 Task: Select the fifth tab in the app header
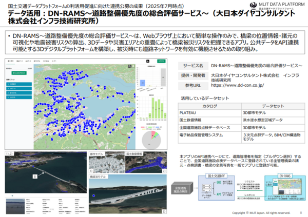click(46, 61)
